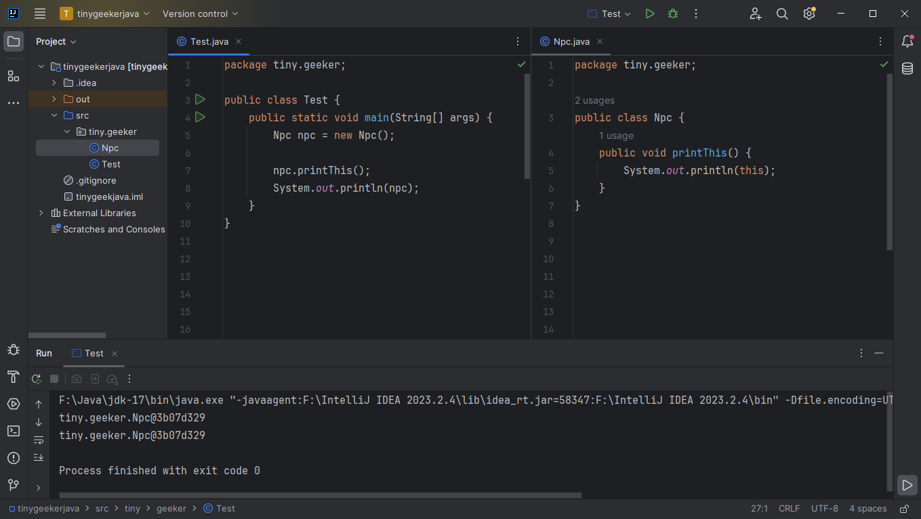Open Run panel toolbar more options
This screenshot has height=519, width=921.
pyautogui.click(x=130, y=379)
